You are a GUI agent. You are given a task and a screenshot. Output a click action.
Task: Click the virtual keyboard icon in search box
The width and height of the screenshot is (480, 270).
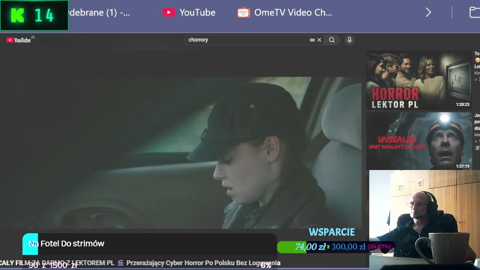312,40
